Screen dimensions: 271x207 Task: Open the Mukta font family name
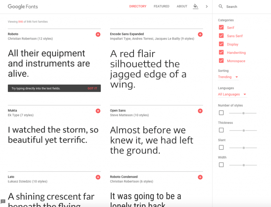pyautogui.click(x=12, y=110)
